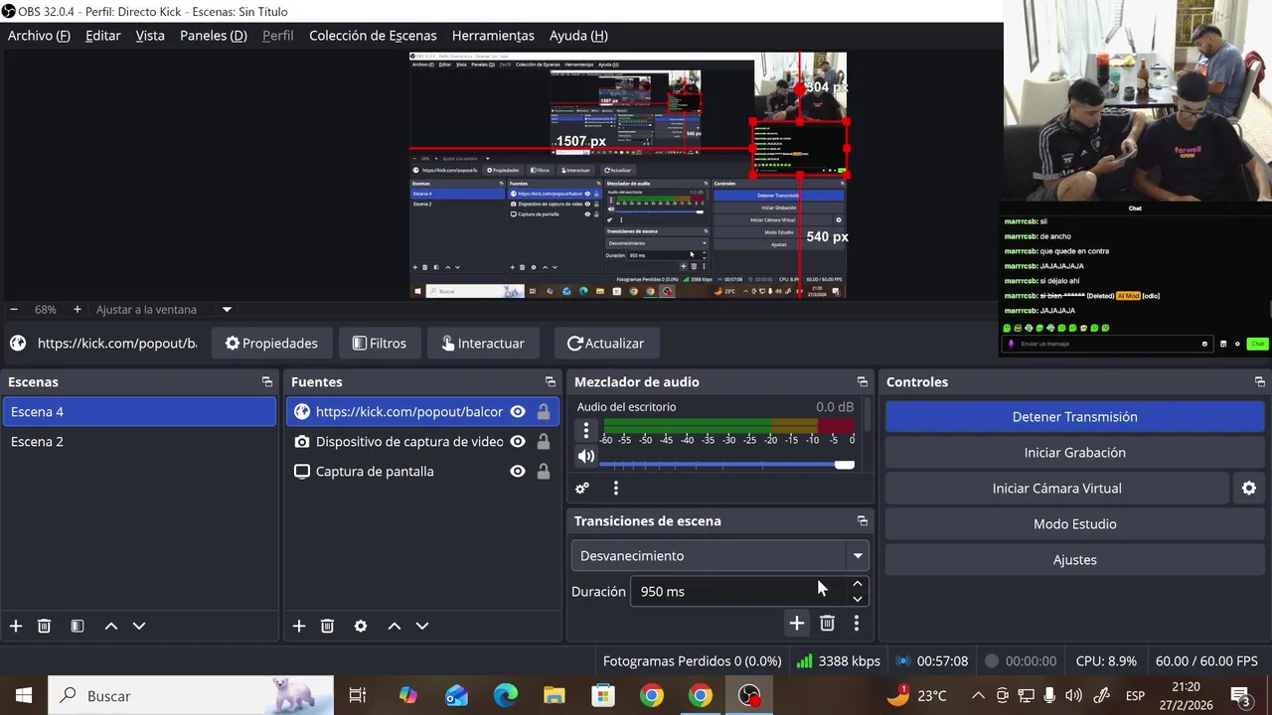Add a new scene with plus icon

(x=16, y=626)
